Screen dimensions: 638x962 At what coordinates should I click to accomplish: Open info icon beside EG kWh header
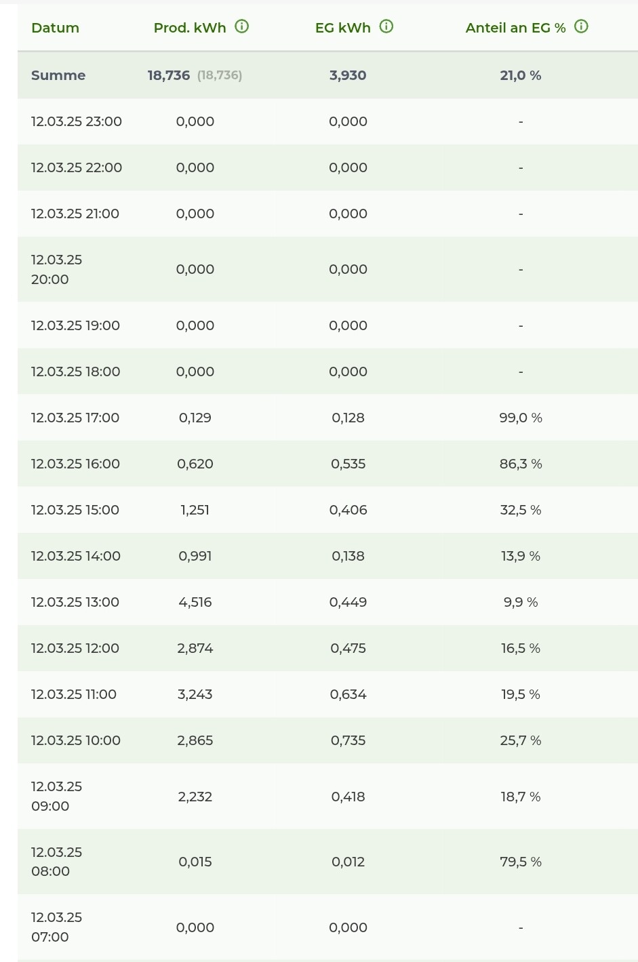point(386,26)
